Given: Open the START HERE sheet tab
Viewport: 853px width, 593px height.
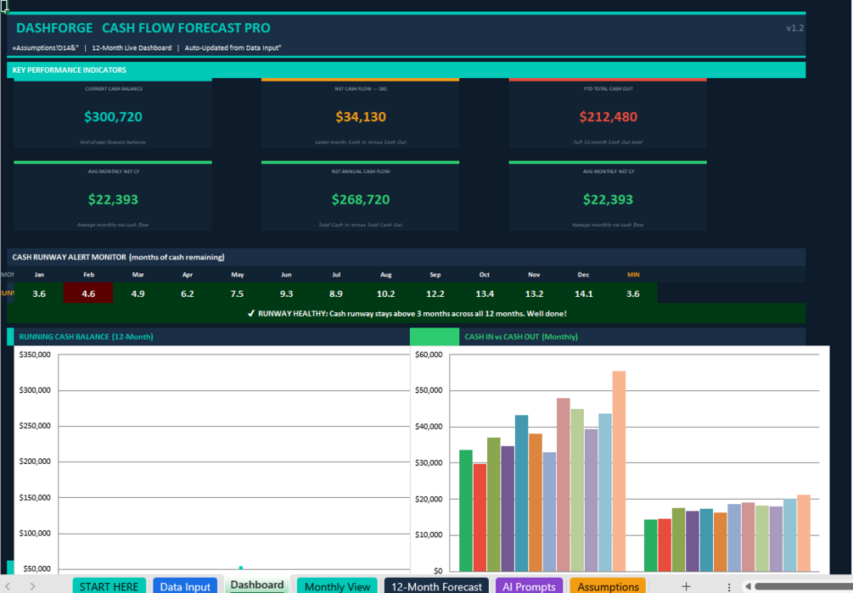Looking at the screenshot, I should click(x=109, y=586).
